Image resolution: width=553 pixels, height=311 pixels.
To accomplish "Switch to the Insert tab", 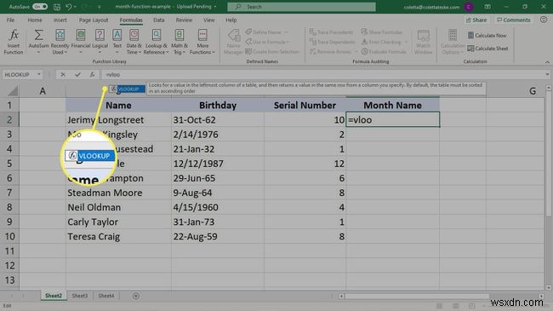I will pyautogui.click(x=60, y=20).
